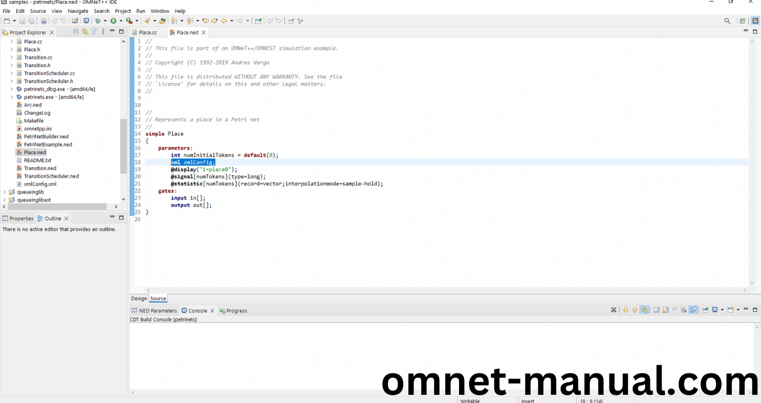761x403 pixels.
Task: Click the Clear Console X icon
Action: coord(614,310)
